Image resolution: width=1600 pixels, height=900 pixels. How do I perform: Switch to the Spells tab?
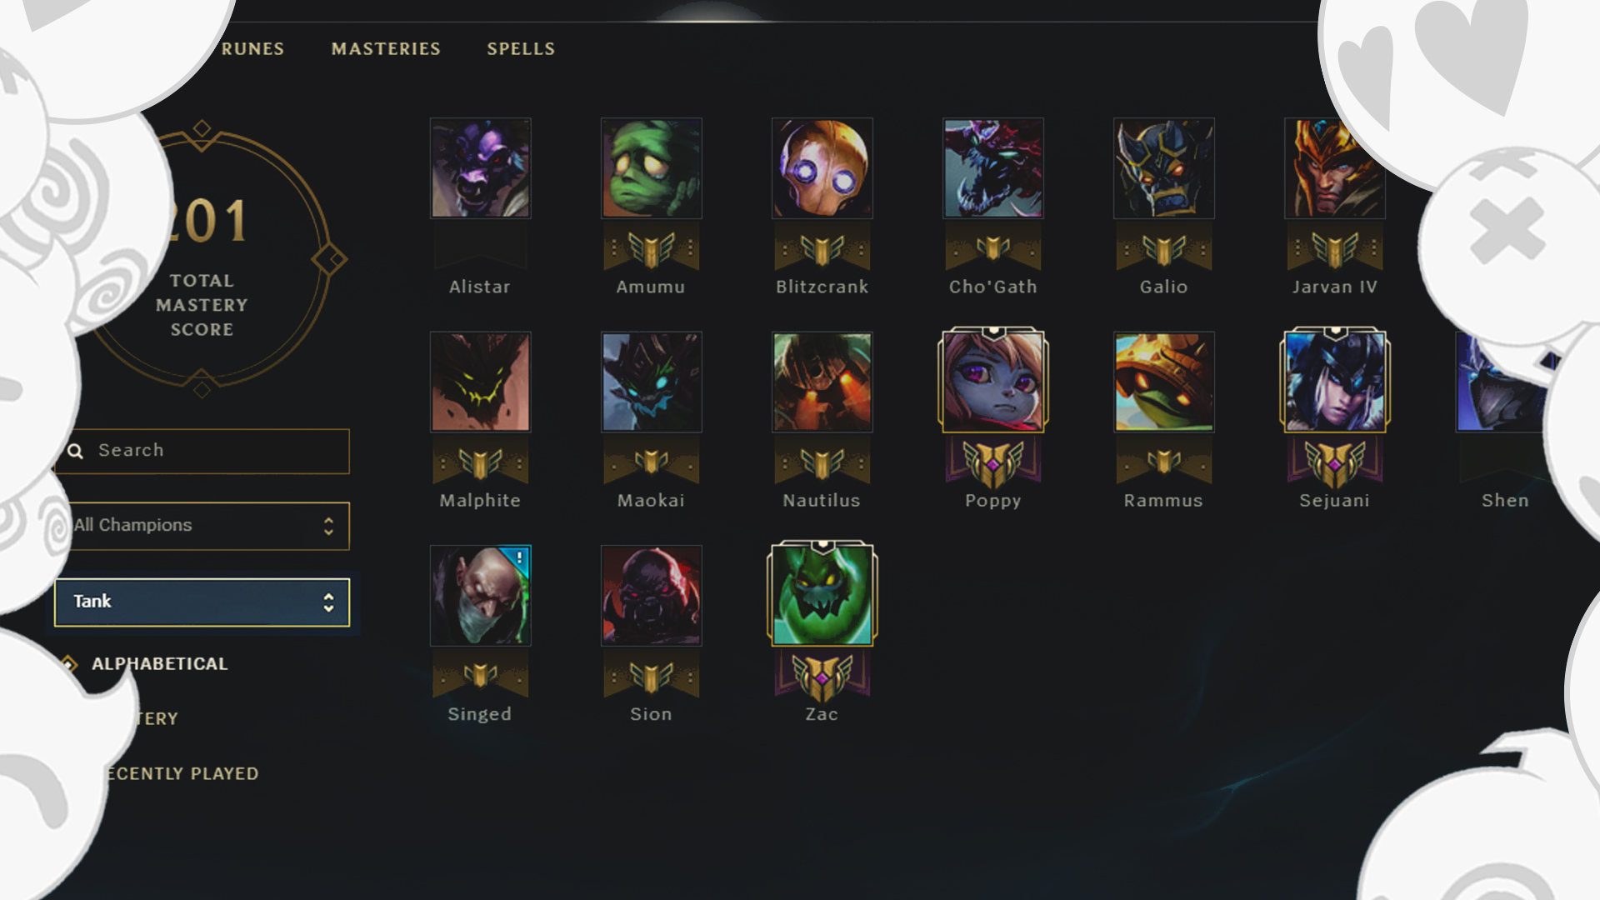pyautogui.click(x=521, y=49)
